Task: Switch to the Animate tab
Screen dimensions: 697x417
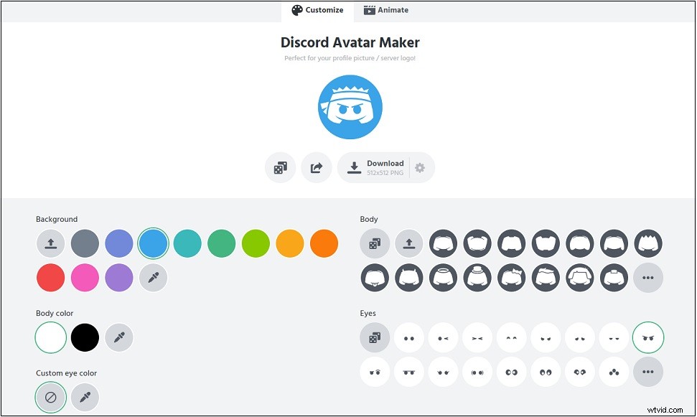Action: click(x=386, y=10)
